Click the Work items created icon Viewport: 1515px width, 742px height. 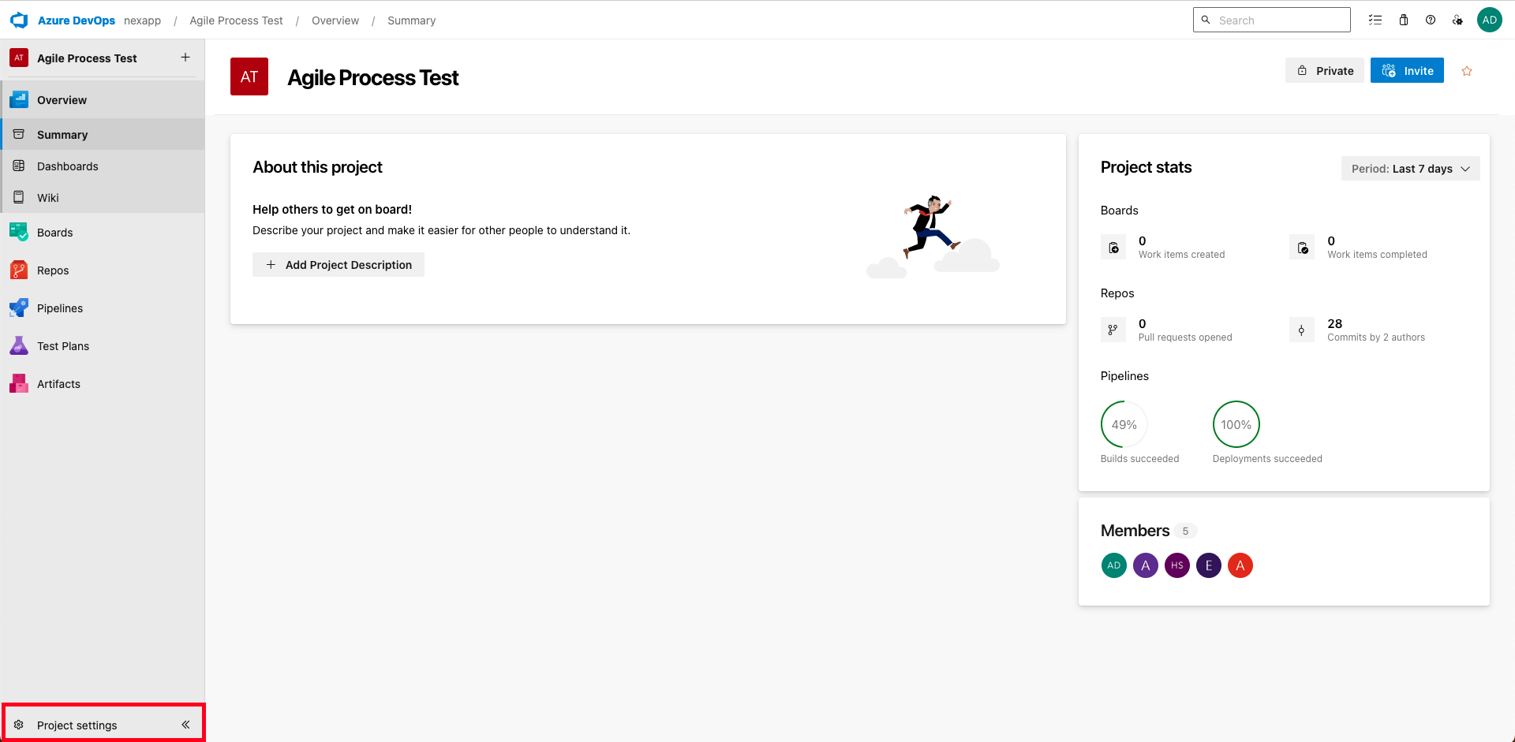point(1113,248)
